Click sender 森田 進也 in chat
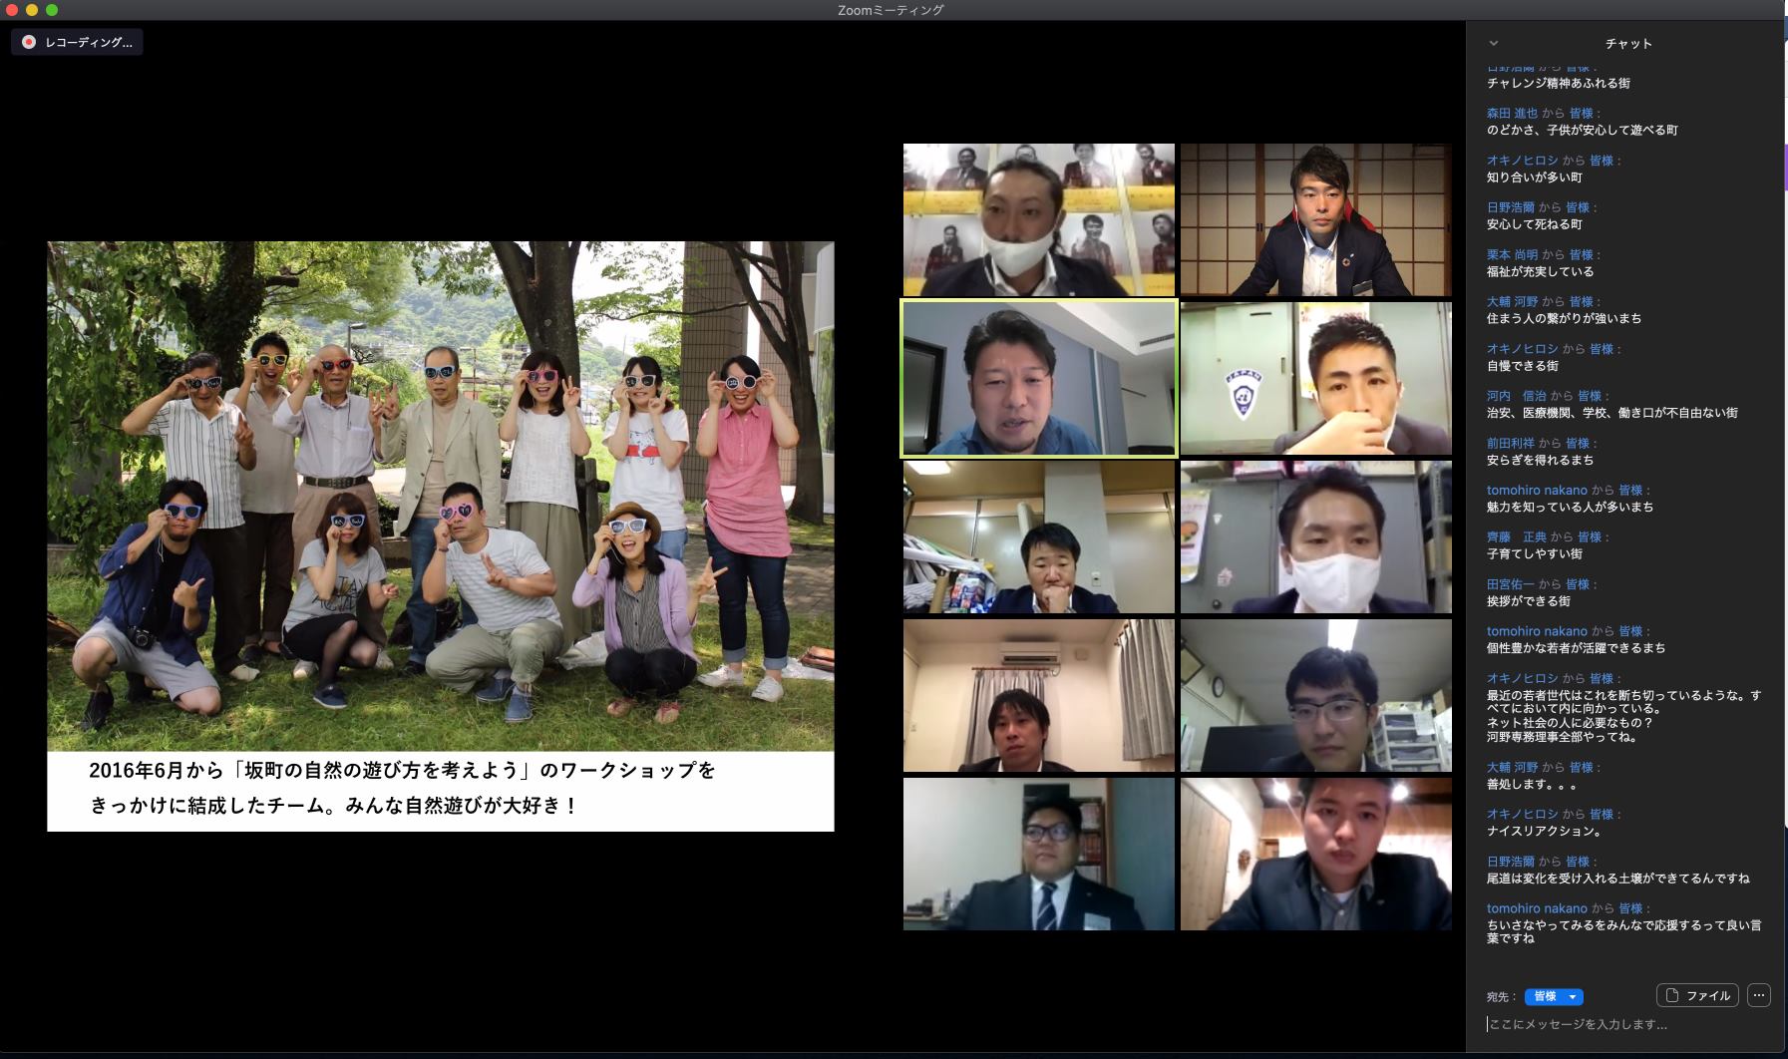 point(1512,114)
